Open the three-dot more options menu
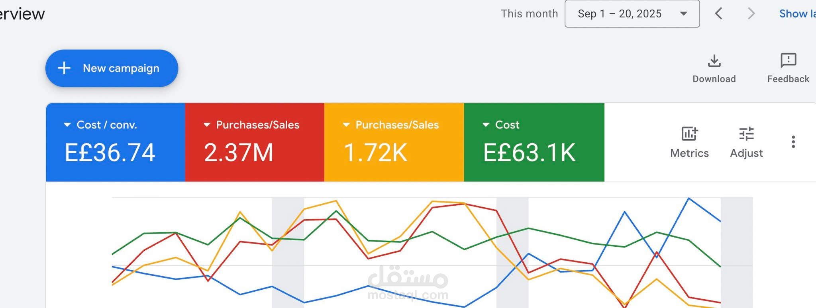Viewport: 816px width, 308px height. pyautogui.click(x=793, y=142)
